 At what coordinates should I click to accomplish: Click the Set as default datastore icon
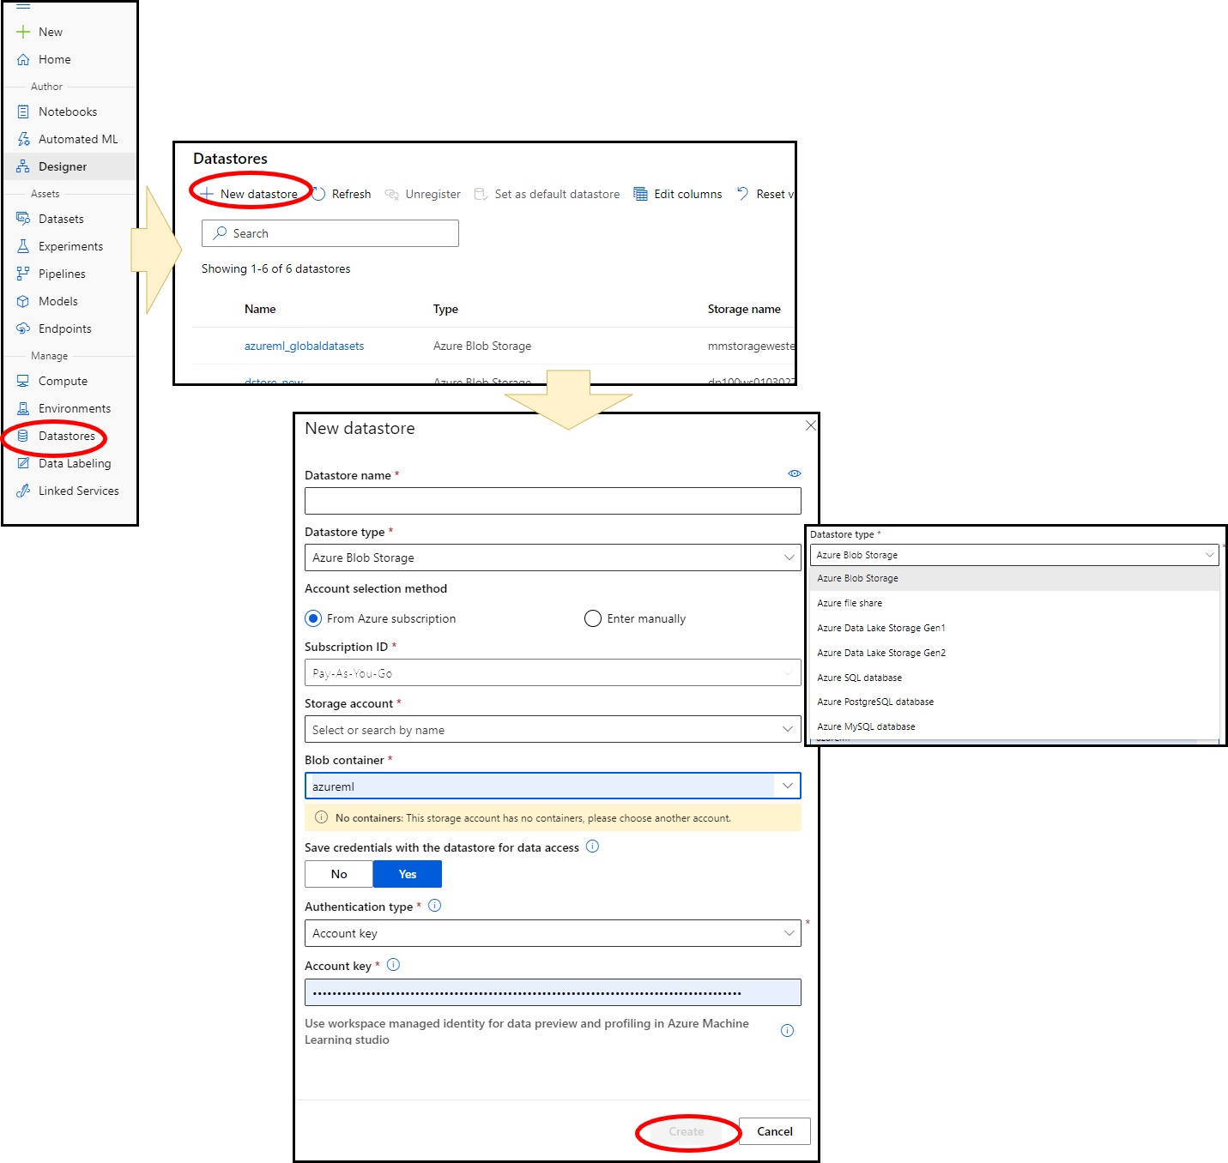(481, 194)
